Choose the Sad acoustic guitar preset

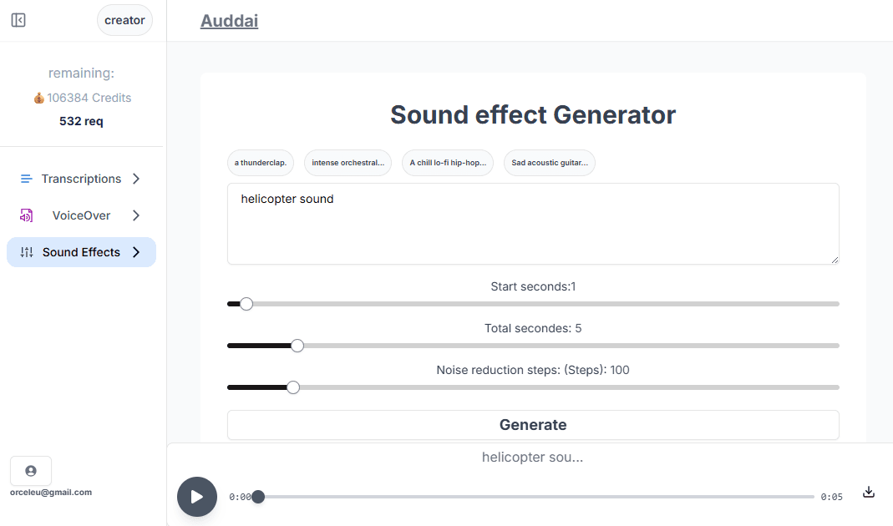[549, 163]
